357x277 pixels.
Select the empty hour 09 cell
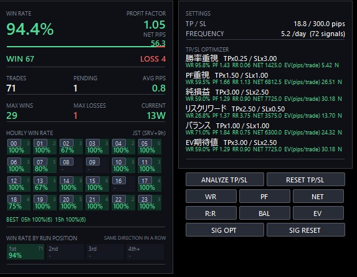point(97,166)
